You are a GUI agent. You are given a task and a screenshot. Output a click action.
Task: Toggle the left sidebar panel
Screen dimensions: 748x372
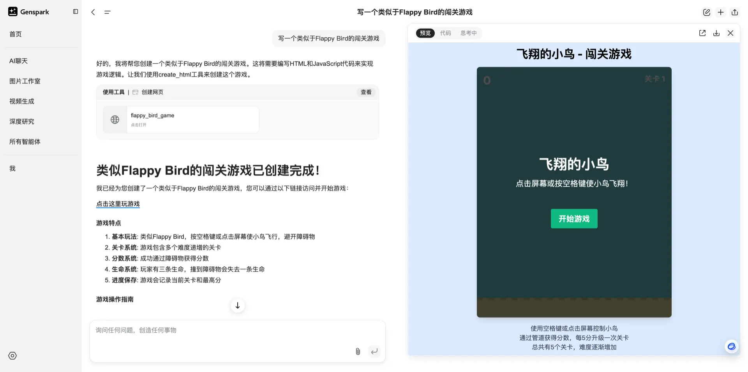point(76,12)
